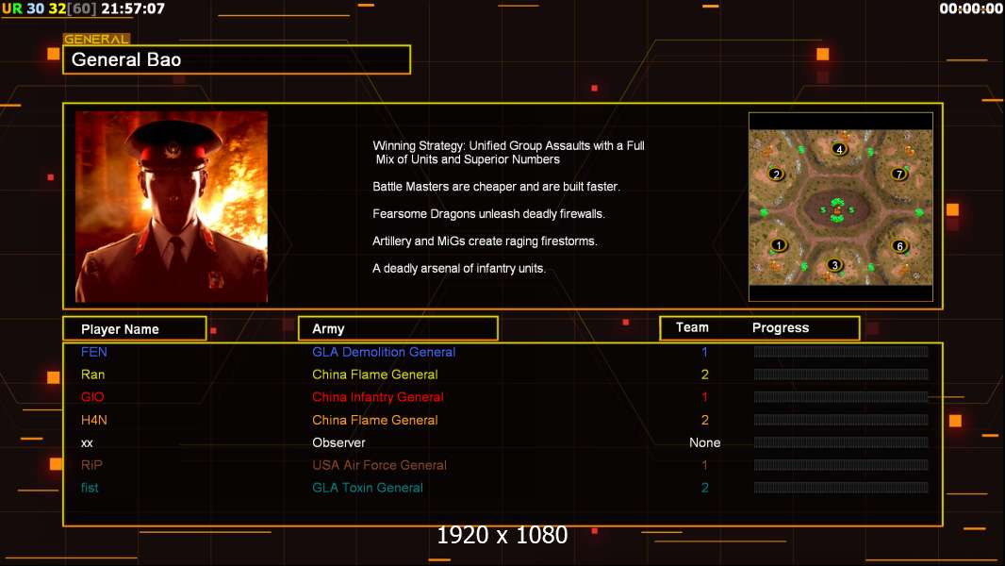Select player name RiP
This screenshot has width=1005, height=566.
[x=91, y=465]
